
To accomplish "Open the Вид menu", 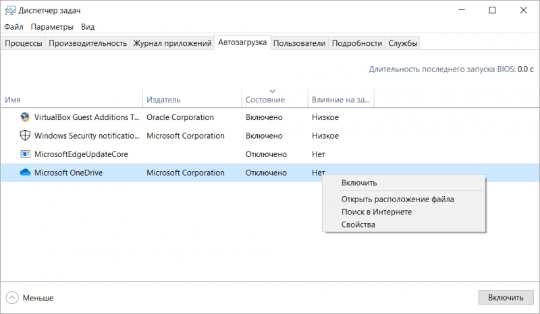I will tap(88, 27).
